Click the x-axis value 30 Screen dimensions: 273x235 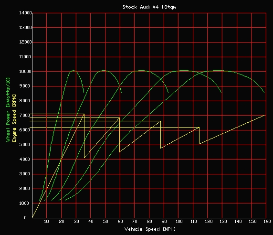(76, 222)
